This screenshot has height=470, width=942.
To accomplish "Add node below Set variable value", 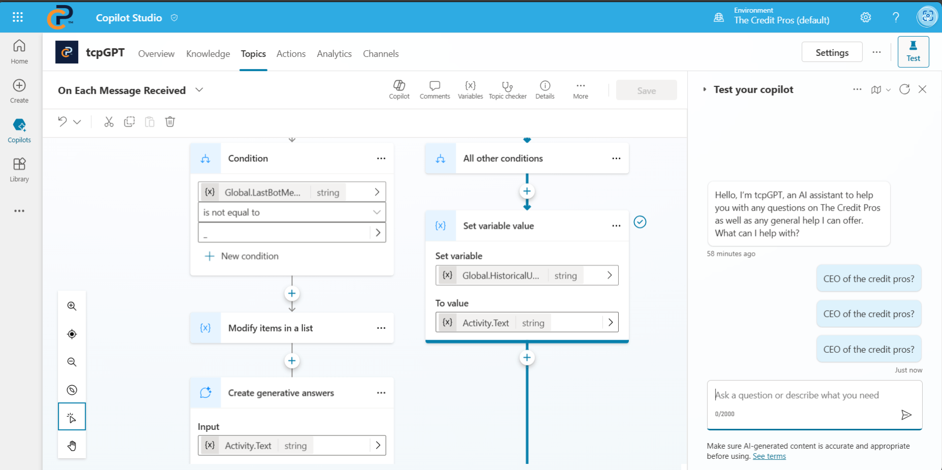I will pos(527,358).
